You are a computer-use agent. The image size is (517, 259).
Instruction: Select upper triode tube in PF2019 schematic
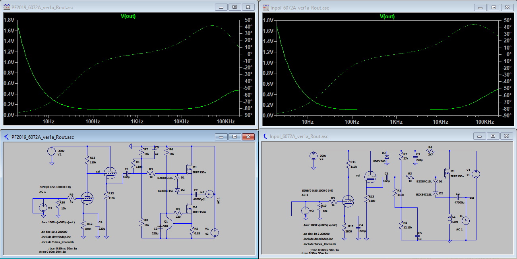(110, 172)
